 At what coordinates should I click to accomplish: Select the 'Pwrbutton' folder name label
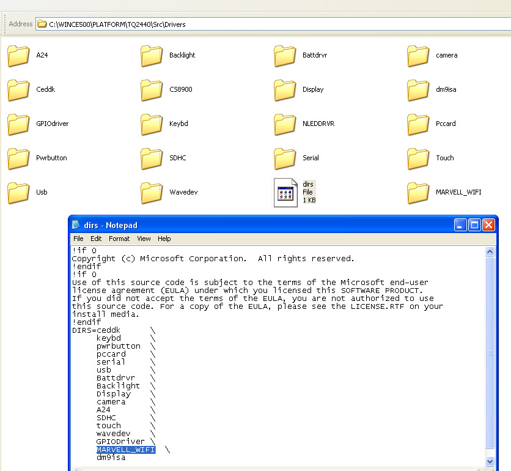51,158
